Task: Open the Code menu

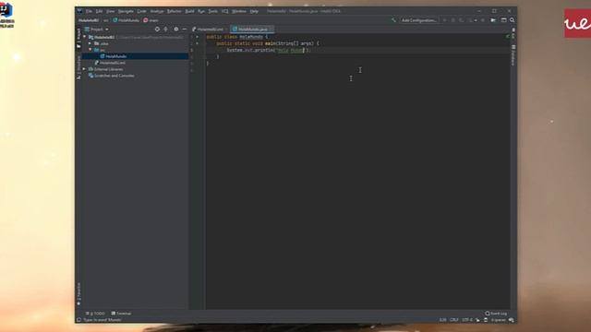Action: [141, 11]
